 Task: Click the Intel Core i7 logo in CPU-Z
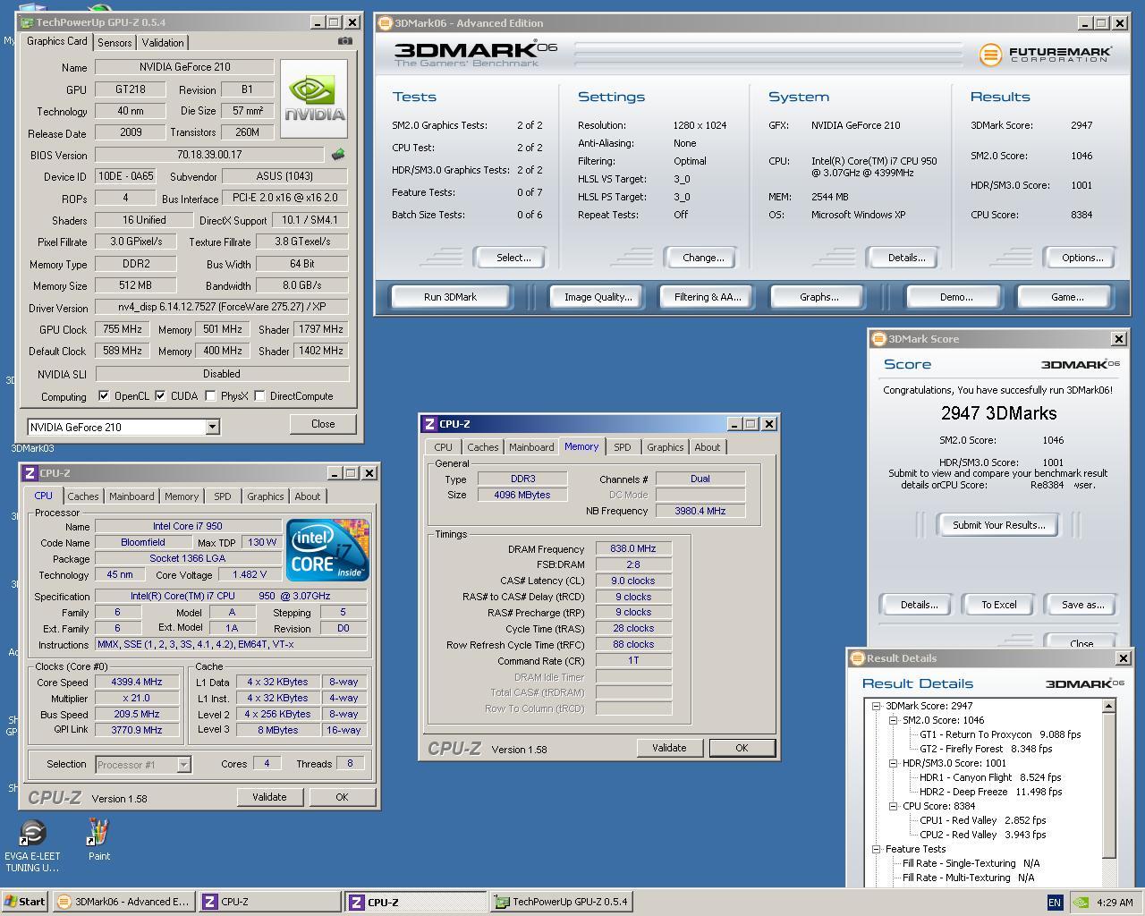pyautogui.click(x=327, y=550)
